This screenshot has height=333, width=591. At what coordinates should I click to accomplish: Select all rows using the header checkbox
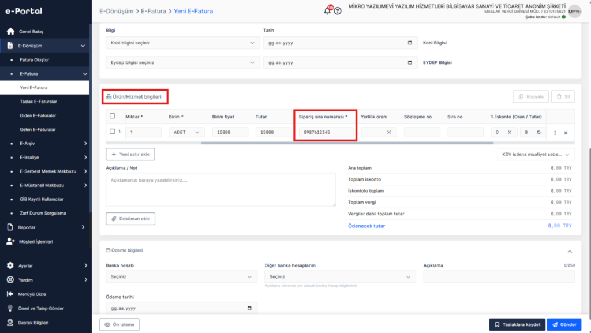113,116
